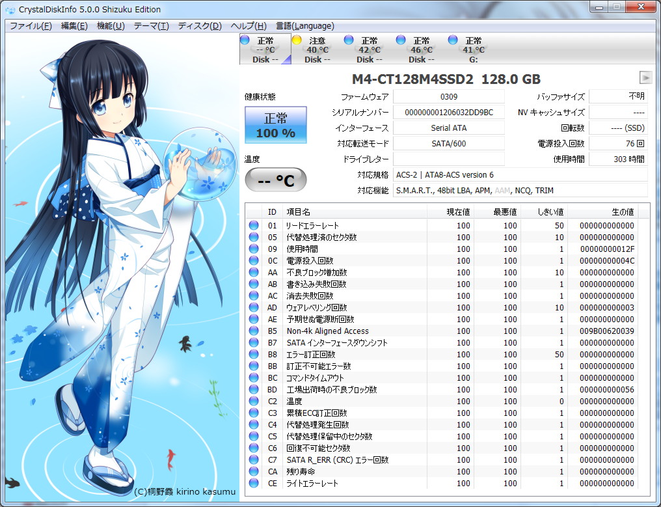The height and width of the screenshot is (507, 661).
Task: Open the ディスク(D) menu
Action: (200, 26)
